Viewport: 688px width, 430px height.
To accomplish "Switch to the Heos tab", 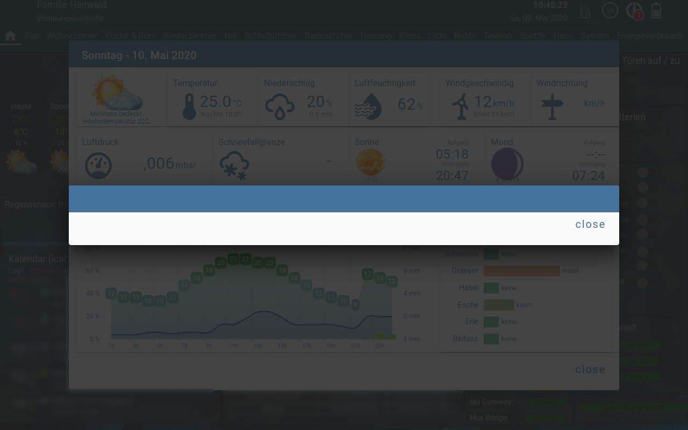I will pos(563,35).
